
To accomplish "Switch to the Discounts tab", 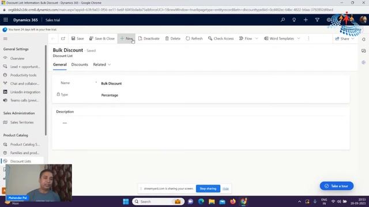I will coord(80,64).
